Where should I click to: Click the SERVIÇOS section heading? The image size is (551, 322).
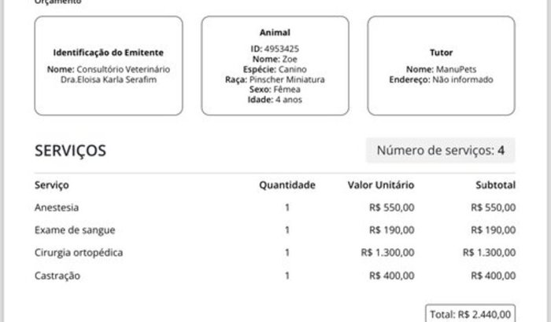[70, 151]
